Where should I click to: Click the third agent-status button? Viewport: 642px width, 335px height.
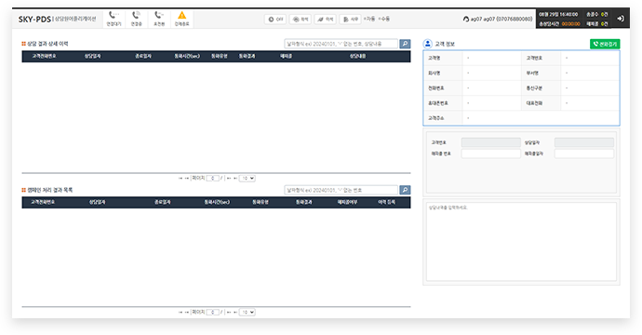coord(326,20)
